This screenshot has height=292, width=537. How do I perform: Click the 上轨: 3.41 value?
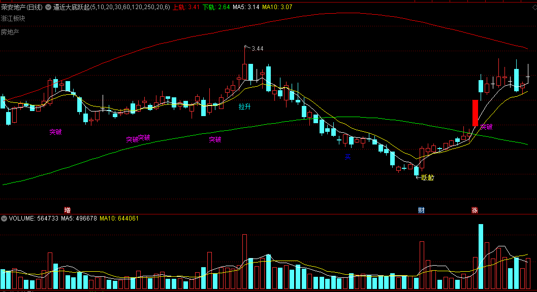(x=186, y=7)
